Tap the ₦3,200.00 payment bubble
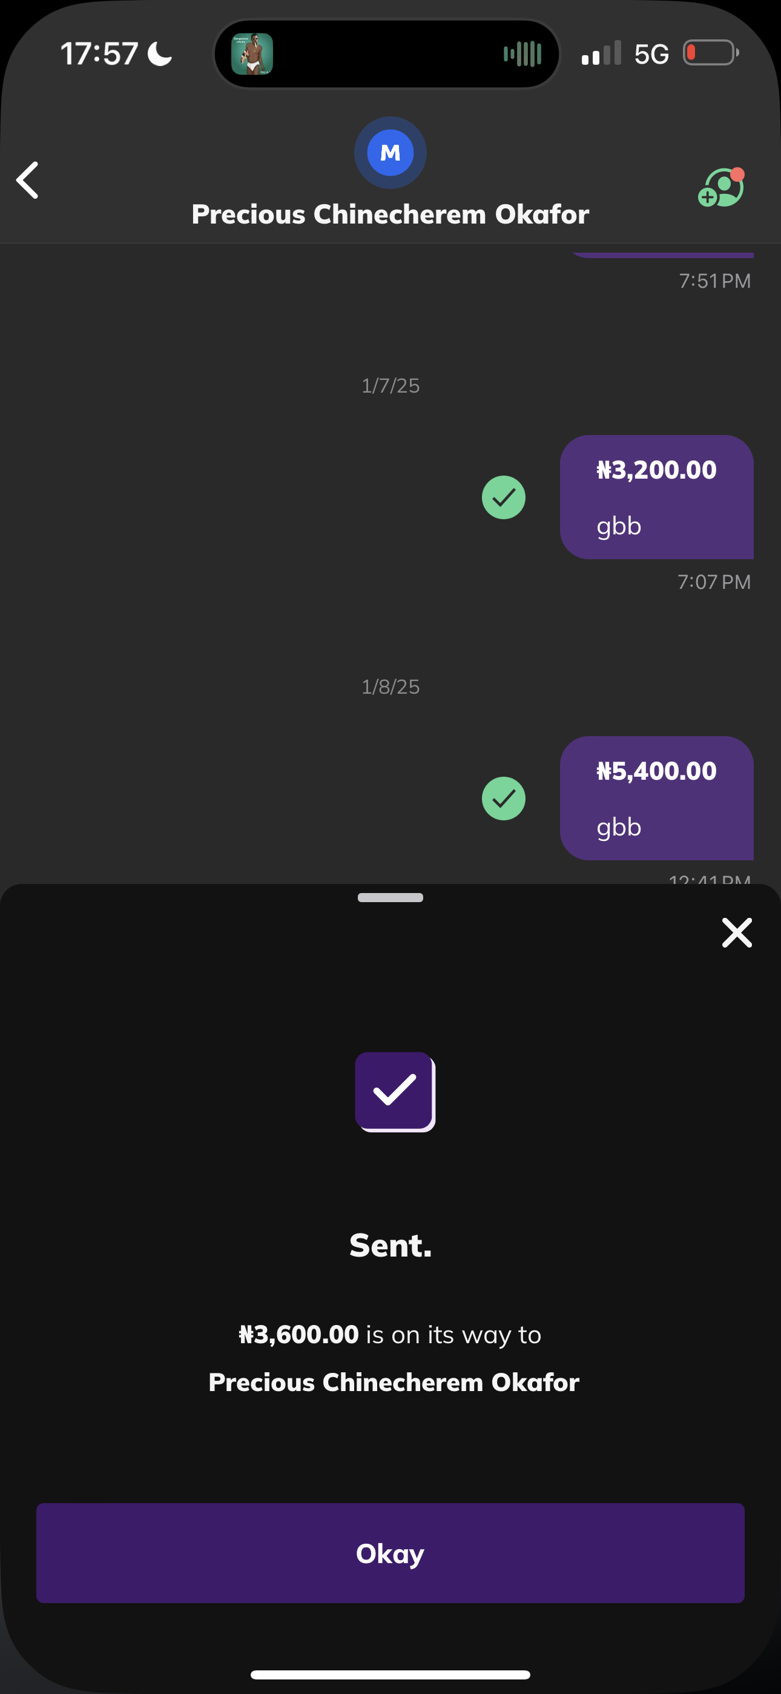This screenshot has height=1694, width=781. 656,497
